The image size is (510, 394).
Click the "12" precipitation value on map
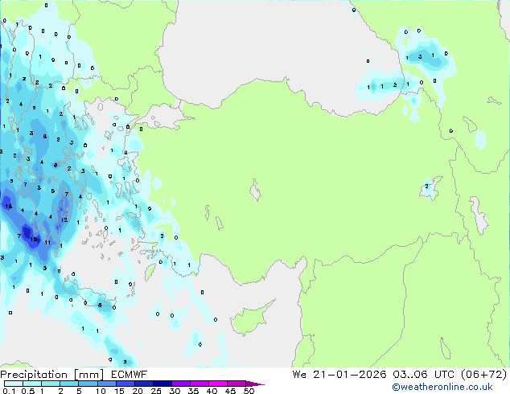64,220
